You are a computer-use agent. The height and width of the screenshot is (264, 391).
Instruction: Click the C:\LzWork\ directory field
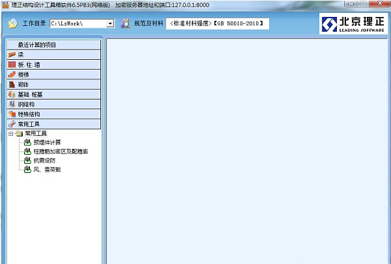[82, 23]
